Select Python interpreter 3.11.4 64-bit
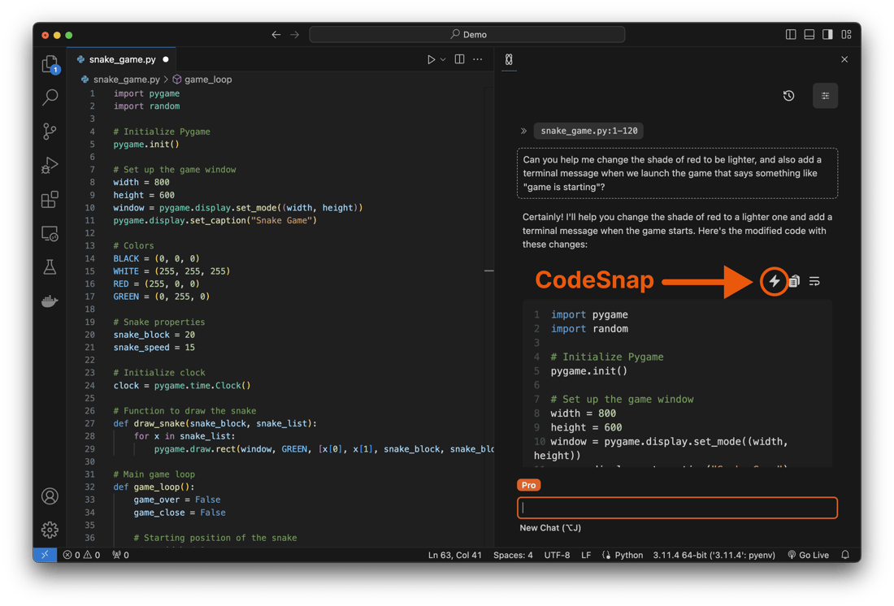This screenshot has width=894, height=606. point(714,555)
